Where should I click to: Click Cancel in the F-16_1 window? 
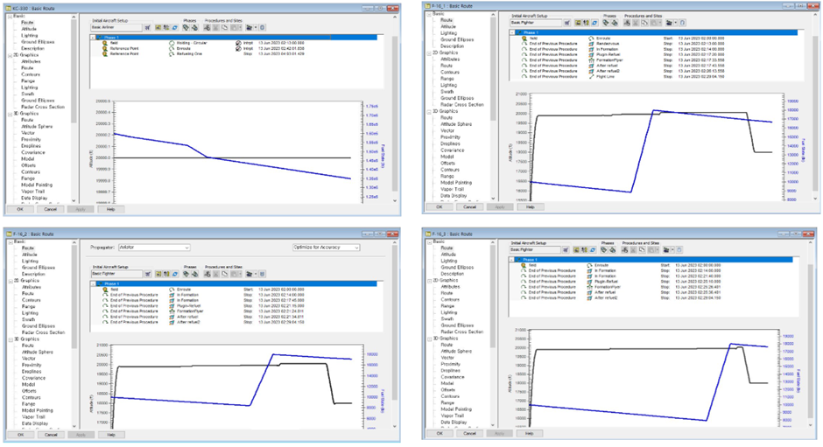pyautogui.click(x=469, y=207)
